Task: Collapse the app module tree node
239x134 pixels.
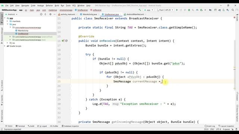Action: click(5, 18)
